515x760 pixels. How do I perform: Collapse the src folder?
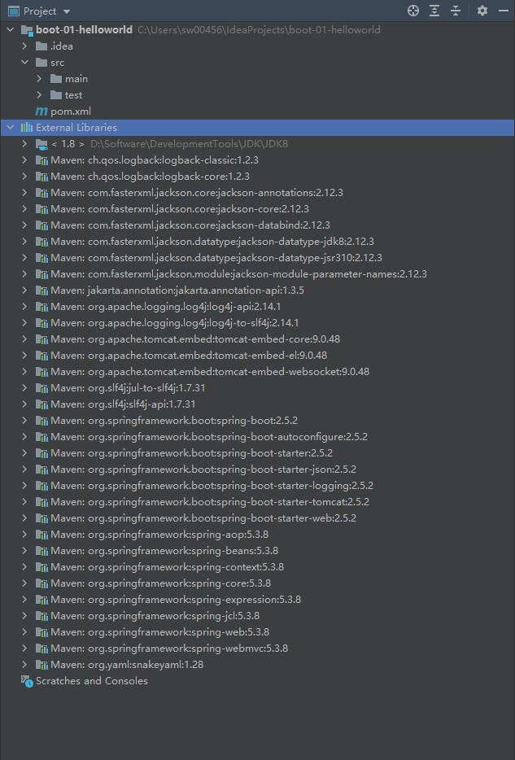coord(24,63)
